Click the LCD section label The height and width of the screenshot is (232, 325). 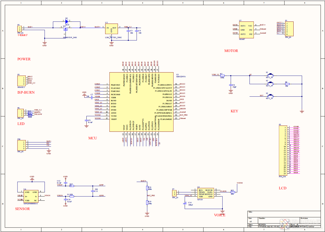click(x=282, y=188)
